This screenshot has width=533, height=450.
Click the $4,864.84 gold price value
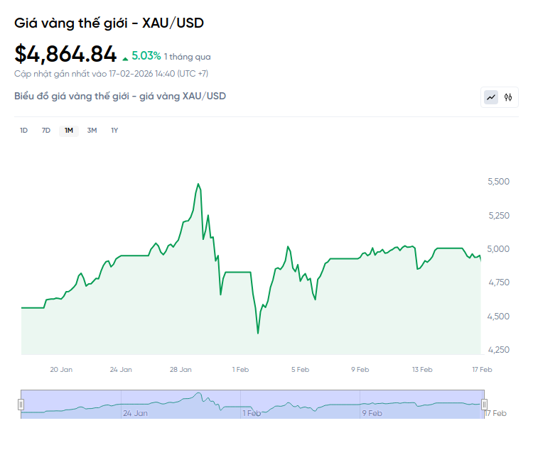65,54
